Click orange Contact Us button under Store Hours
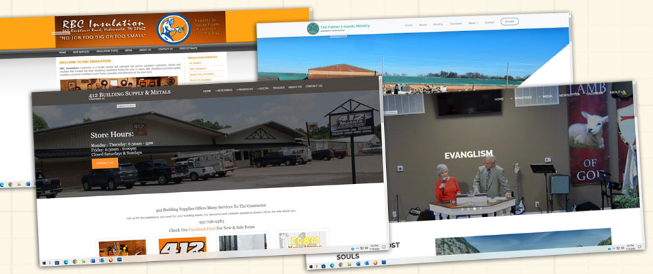Image resolution: width=653 pixels, height=274 pixels. click(104, 163)
